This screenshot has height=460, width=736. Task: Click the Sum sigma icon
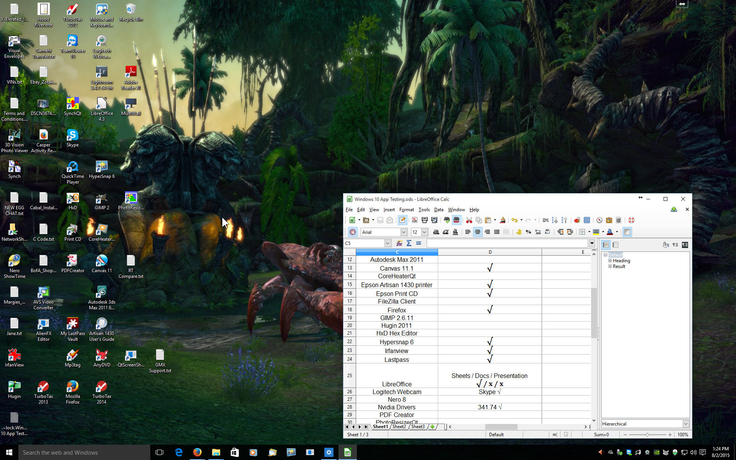coord(409,243)
